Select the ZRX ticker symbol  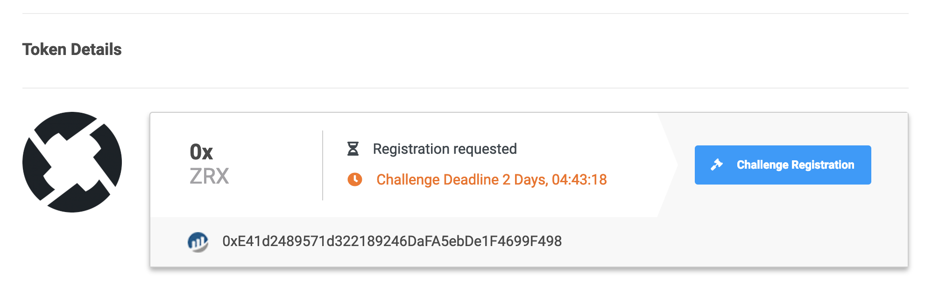[209, 177]
